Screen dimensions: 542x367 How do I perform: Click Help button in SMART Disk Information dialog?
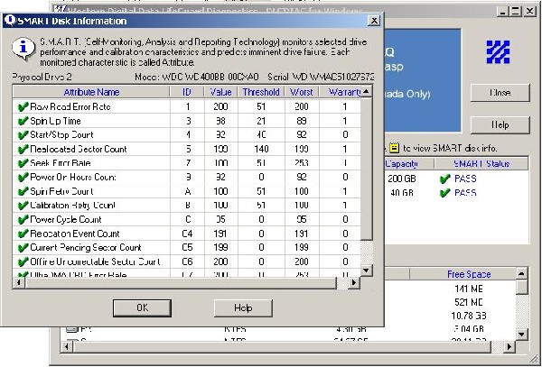pyautogui.click(x=243, y=308)
